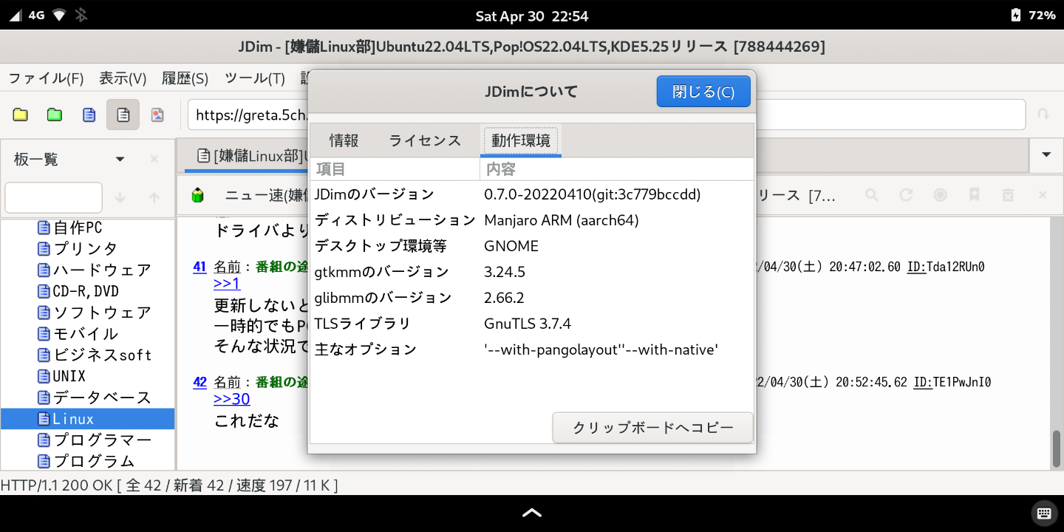Image resolution: width=1064 pixels, height=532 pixels.
Task: Click the blue document thread-list toolbar icon
Action: [x=89, y=115]
